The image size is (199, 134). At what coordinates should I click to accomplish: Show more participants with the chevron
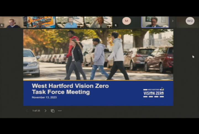click(172, 21)
